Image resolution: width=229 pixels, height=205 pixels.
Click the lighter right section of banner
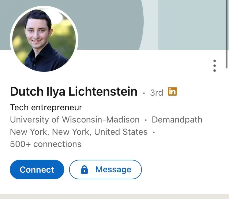193,24
